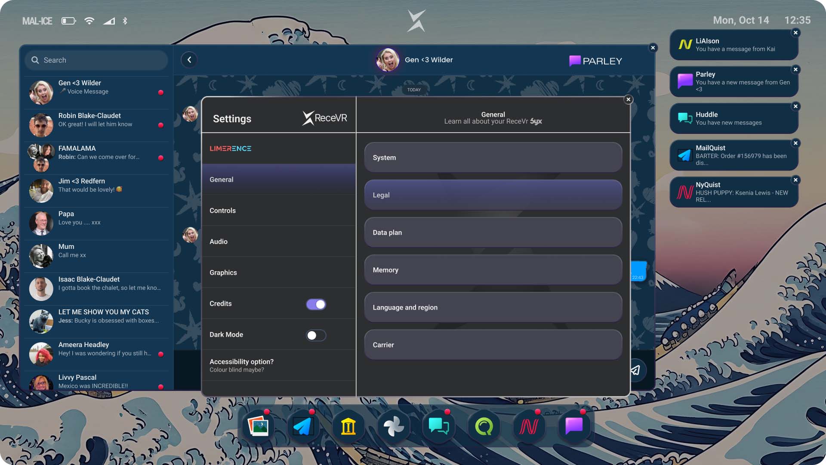This screenshot has width=826, height=465.
Task: Dismiss the LiAIson notification
Action: click(796, 33)
